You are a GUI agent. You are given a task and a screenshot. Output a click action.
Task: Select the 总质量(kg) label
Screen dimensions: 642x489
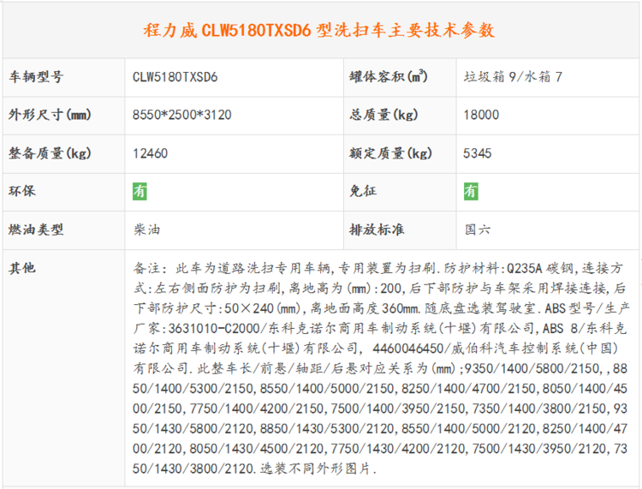pos(383,115)
